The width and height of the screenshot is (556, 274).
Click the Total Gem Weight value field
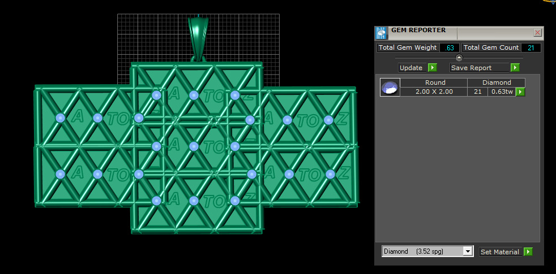449,48
